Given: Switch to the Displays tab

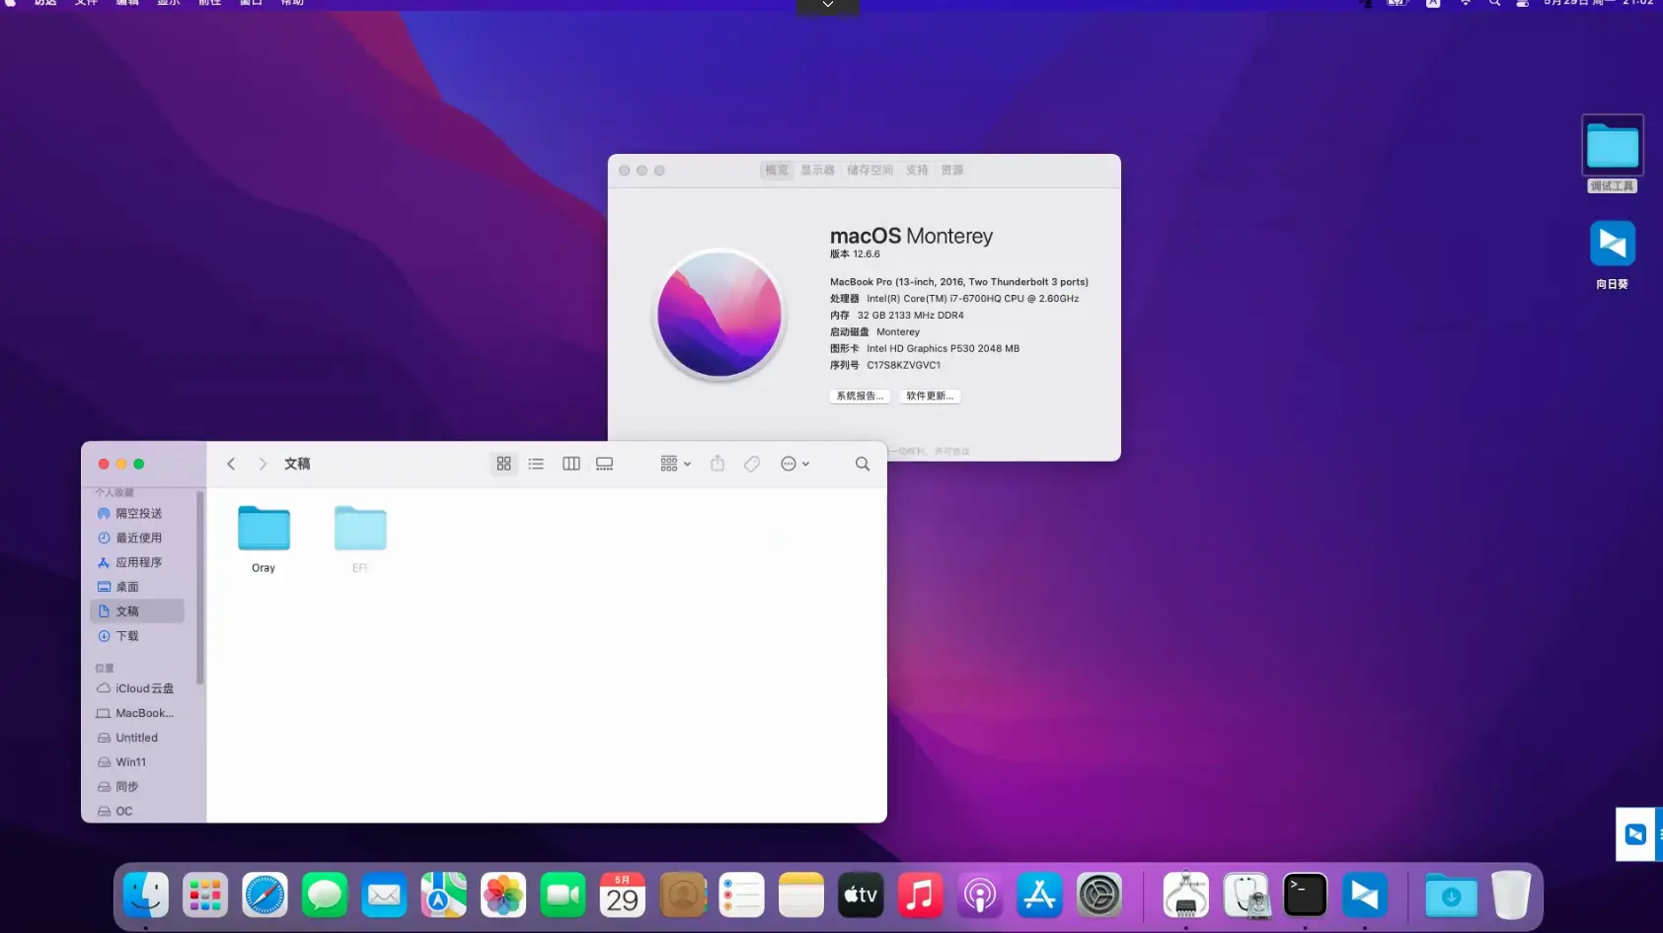Looking at the screenshot, I should tap(817, 171).
